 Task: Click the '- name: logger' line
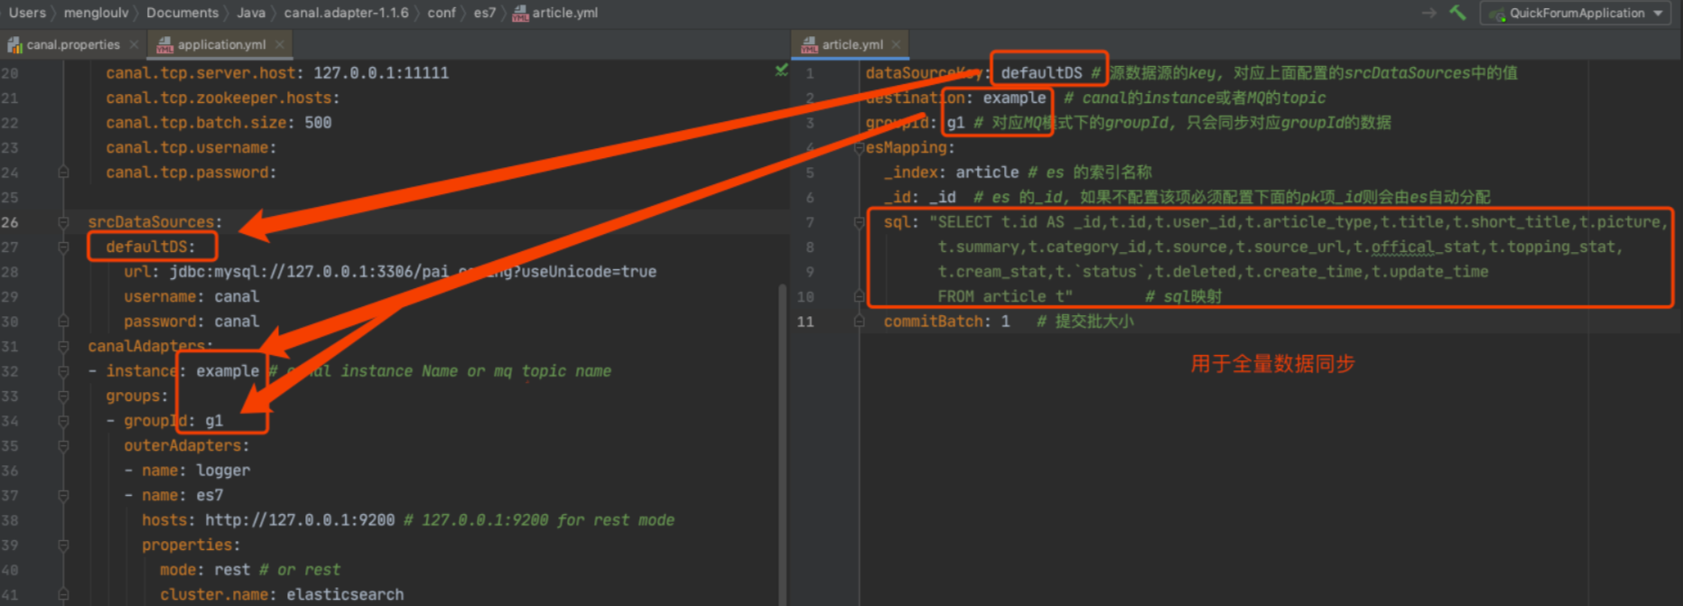187,471
